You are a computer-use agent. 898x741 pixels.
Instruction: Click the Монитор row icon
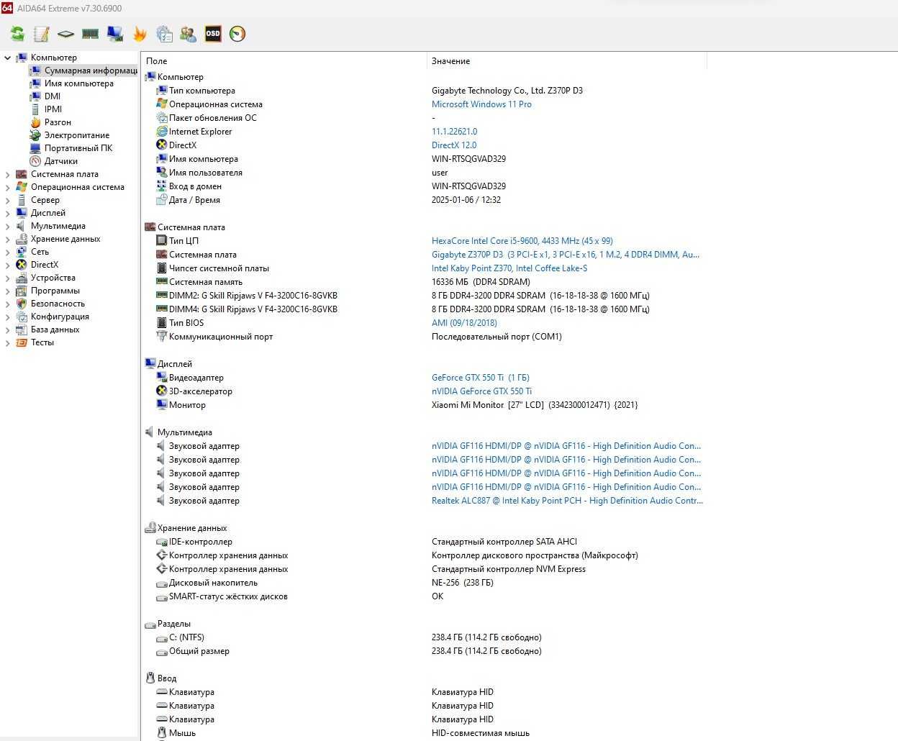pos(162,405)
